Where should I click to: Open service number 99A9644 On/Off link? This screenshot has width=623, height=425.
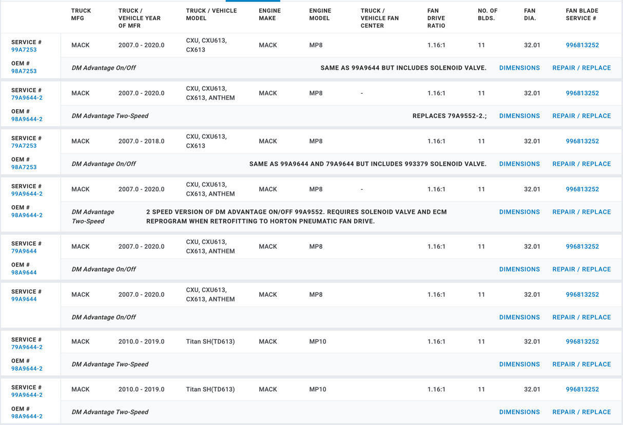pos(24,299)
